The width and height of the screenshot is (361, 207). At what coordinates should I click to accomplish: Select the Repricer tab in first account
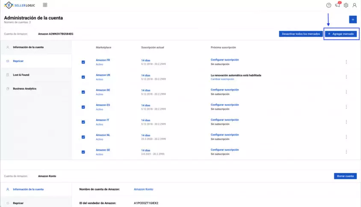[36, 61]
